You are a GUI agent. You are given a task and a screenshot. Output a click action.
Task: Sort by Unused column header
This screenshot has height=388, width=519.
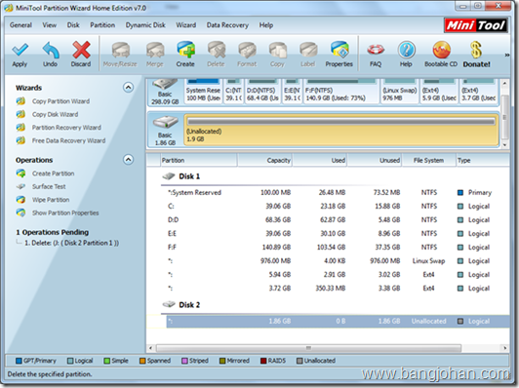375,161
